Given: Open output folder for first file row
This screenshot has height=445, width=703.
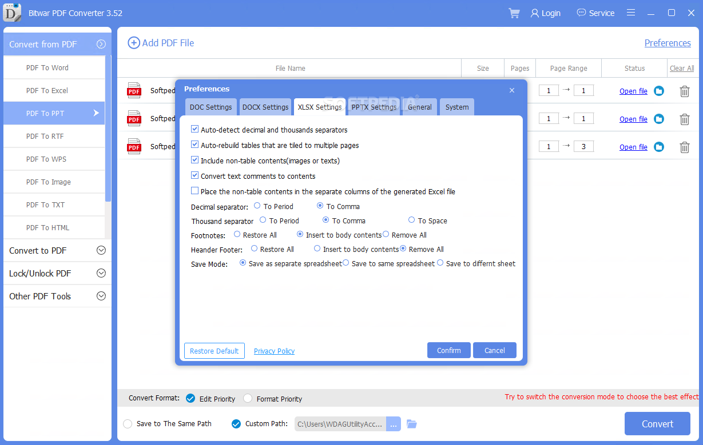Looking at the screenshot, I should click(659, 91).
